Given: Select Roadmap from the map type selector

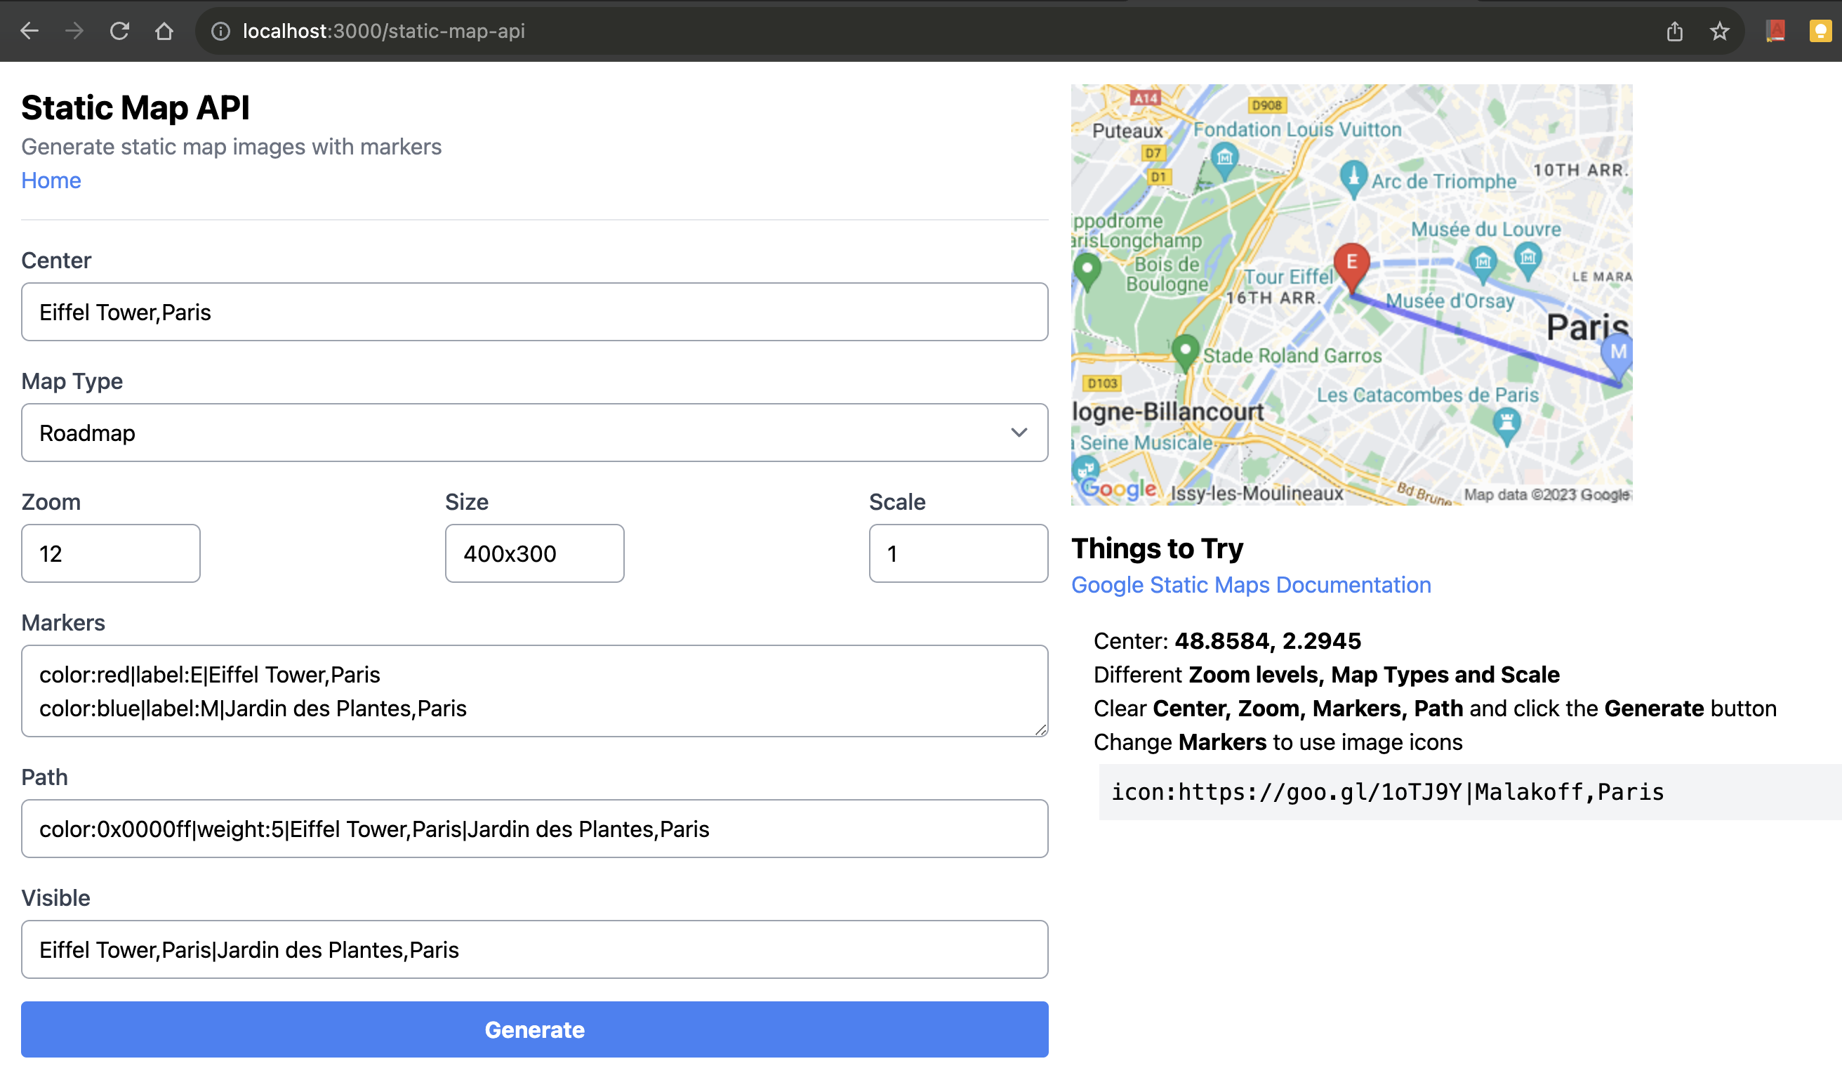Looking at the screenshot, I should click(534, 432).
